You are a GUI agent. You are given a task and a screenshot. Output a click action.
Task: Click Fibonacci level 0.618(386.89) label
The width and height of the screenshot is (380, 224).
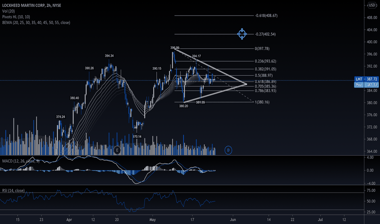click(x=265, y=82)
